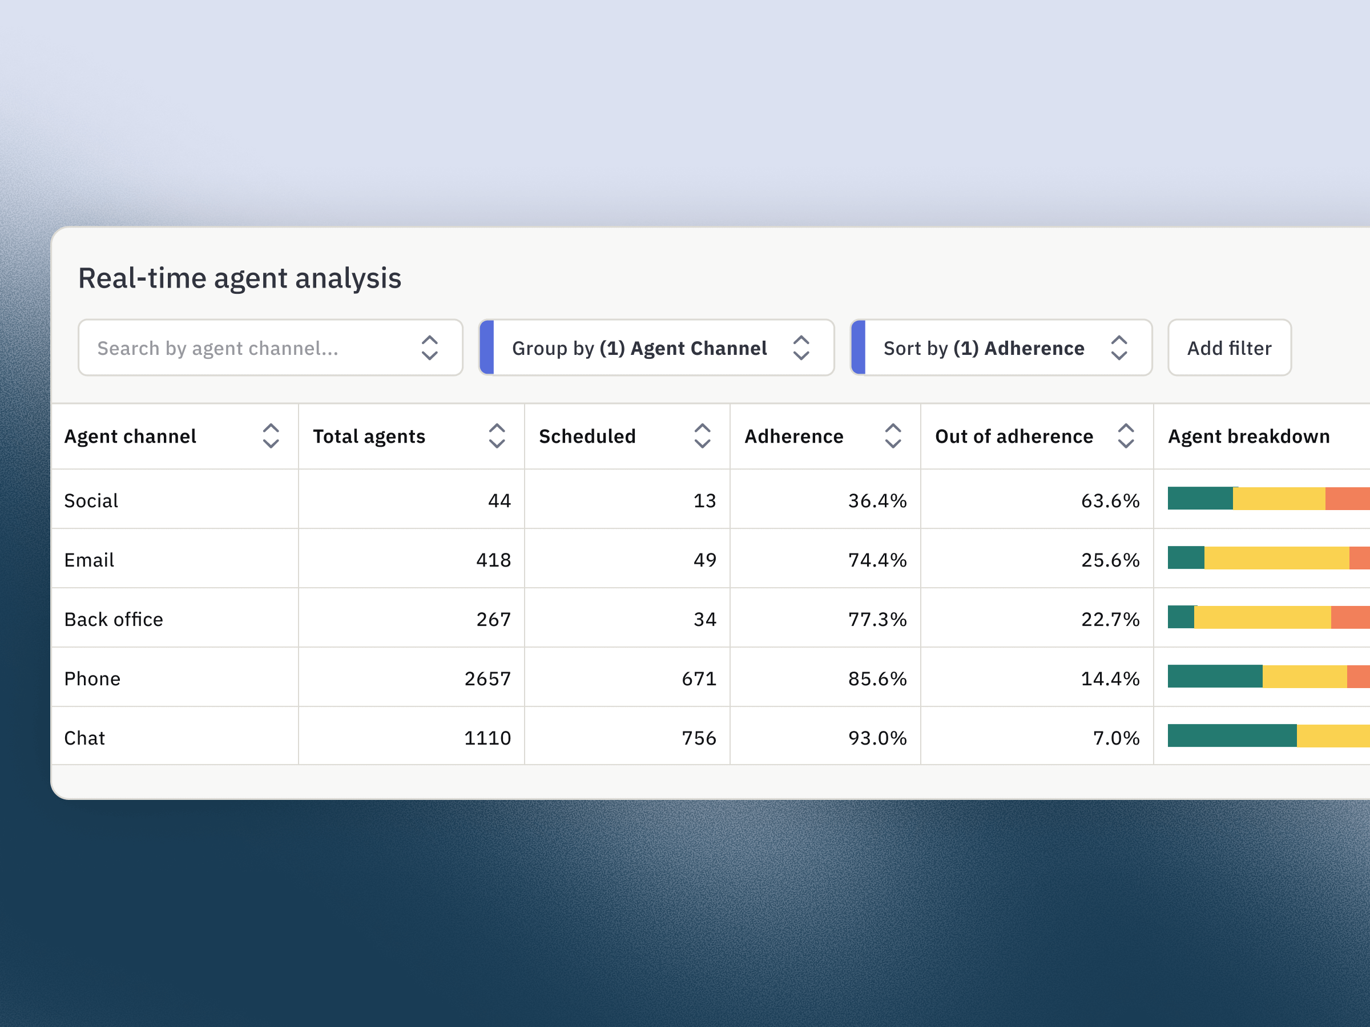Viewport: 1370px width, 1027px height.
Task: Click sort arrows in Total agents header
Action: (x=497, y=436)
